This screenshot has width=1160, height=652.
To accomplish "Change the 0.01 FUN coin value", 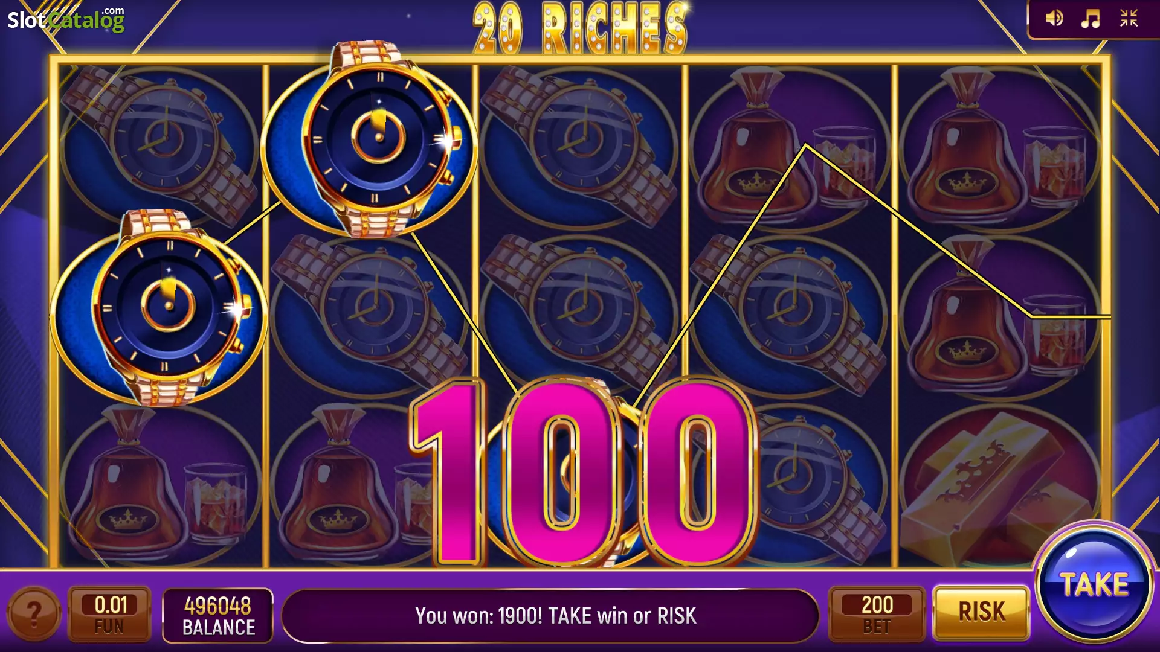I will click(x=109, y=614).
